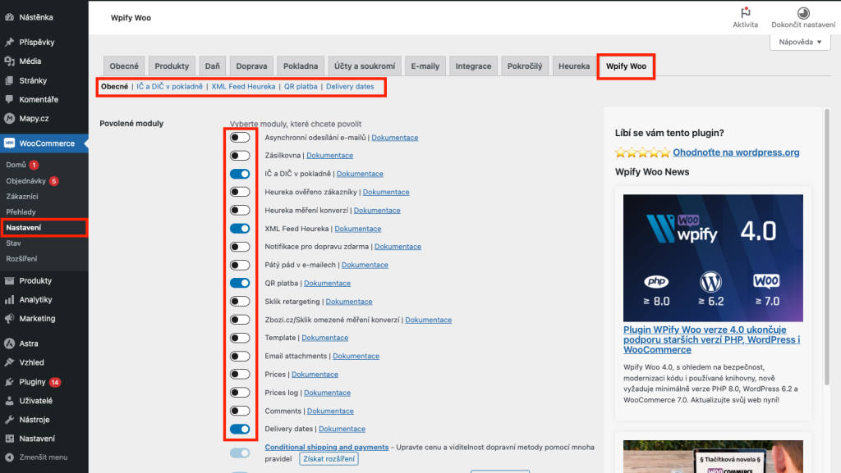Click the Uživatelé user icon

click(10, 401)
